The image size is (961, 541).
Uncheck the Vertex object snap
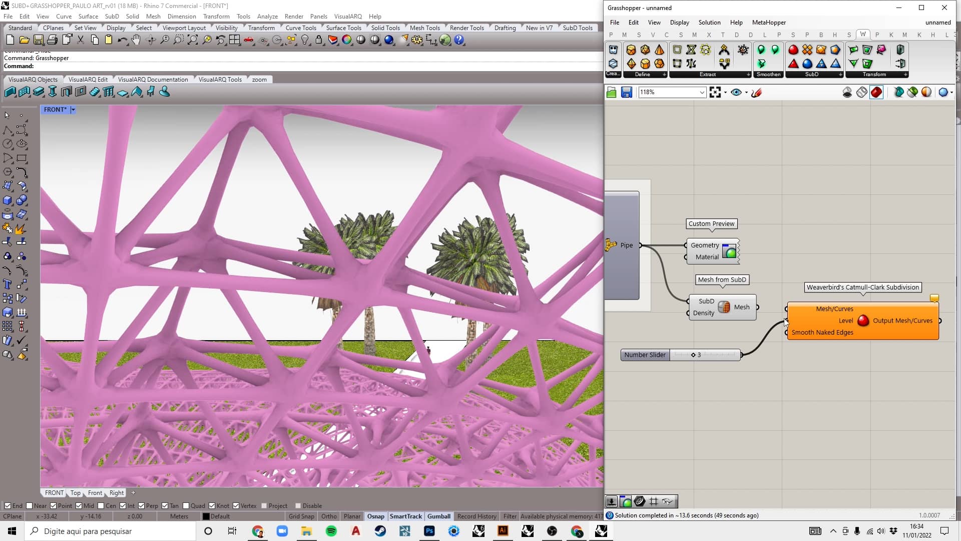pyautogui.click(x=236, y=505)
